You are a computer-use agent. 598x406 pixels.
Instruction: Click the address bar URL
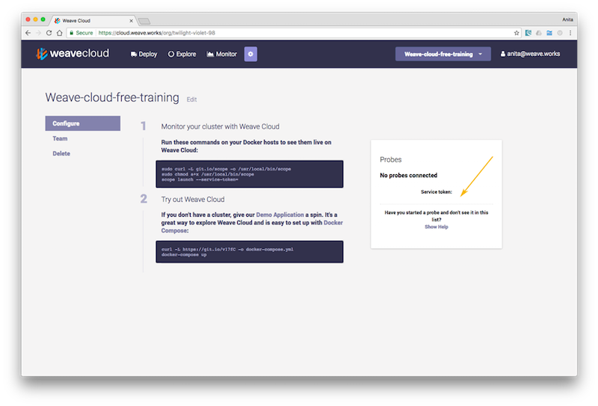click(157, 33)
